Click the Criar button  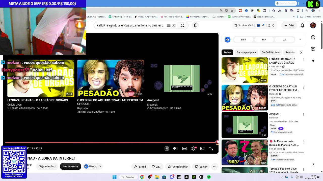(289, 25)
